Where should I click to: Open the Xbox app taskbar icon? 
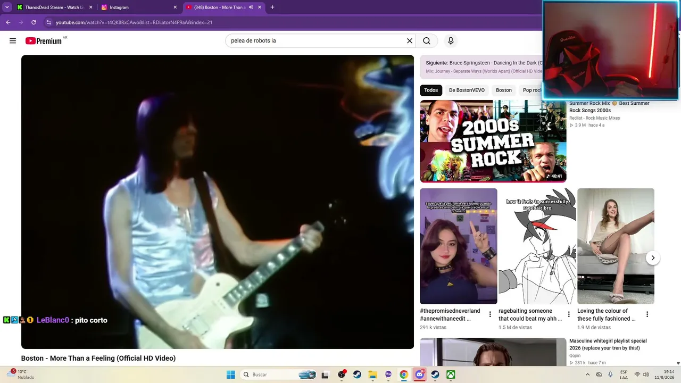tap(451, 374)
